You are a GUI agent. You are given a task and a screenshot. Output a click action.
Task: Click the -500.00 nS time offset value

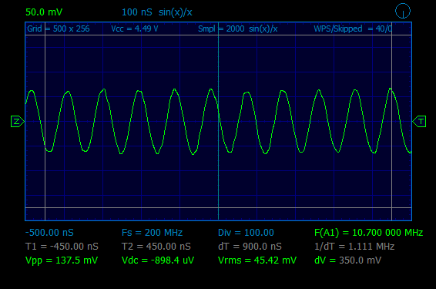click(x=49, y=233)
